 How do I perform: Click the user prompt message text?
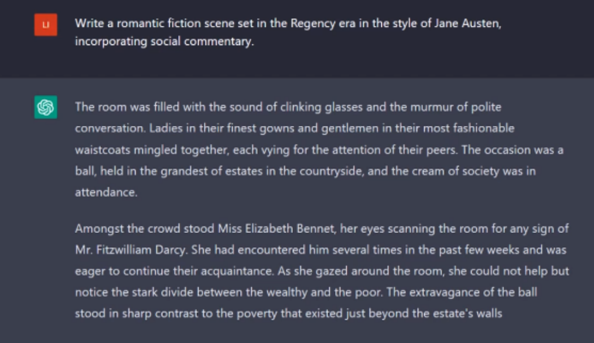pos(288,32)
